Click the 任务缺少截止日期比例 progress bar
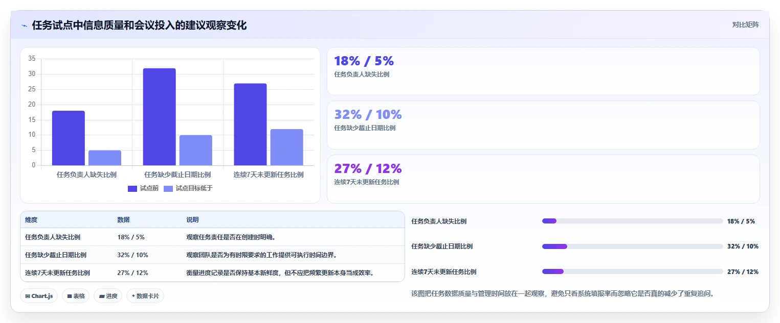The image size is (780, 323). 632,246
